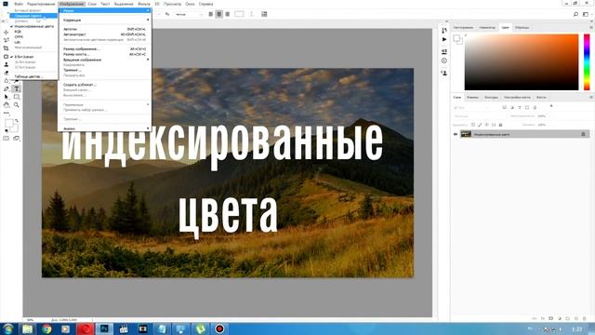Select the Move tool
The image size is (595, 335).
point(7,33)
